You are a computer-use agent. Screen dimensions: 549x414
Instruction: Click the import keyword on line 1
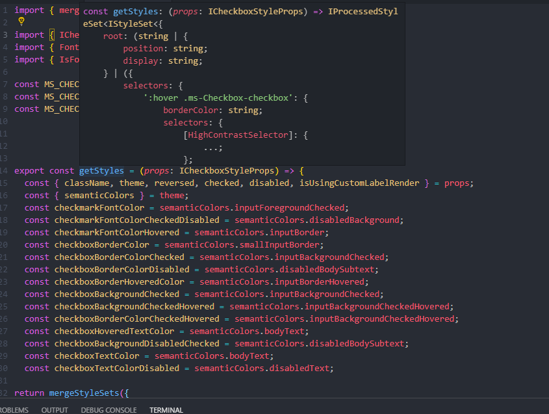[29, 10]
